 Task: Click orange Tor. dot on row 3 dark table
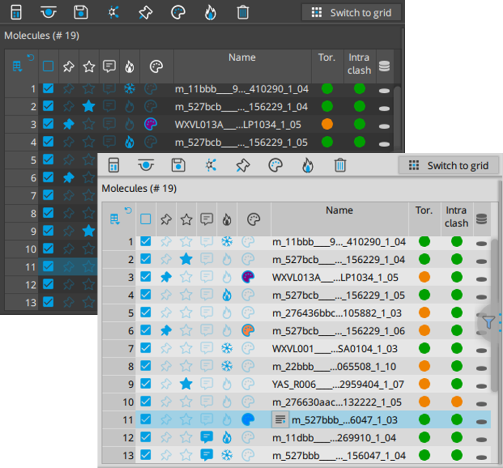coord(327,124)
